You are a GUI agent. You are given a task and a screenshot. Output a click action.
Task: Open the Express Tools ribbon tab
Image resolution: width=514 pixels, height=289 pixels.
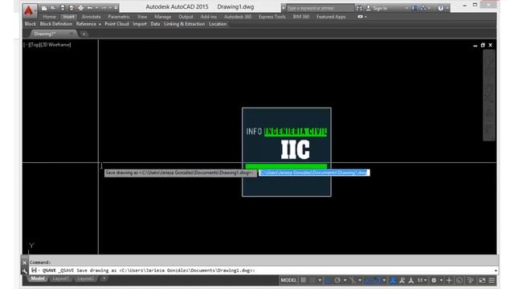[271, 17]
